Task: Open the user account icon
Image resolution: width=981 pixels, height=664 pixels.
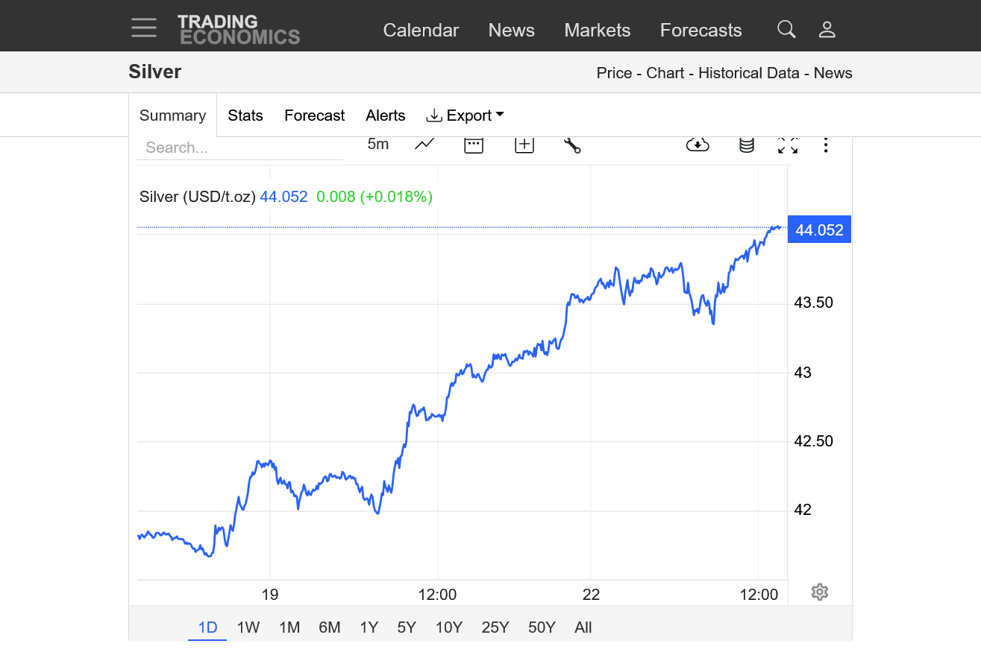Action: tap(827, 30)
